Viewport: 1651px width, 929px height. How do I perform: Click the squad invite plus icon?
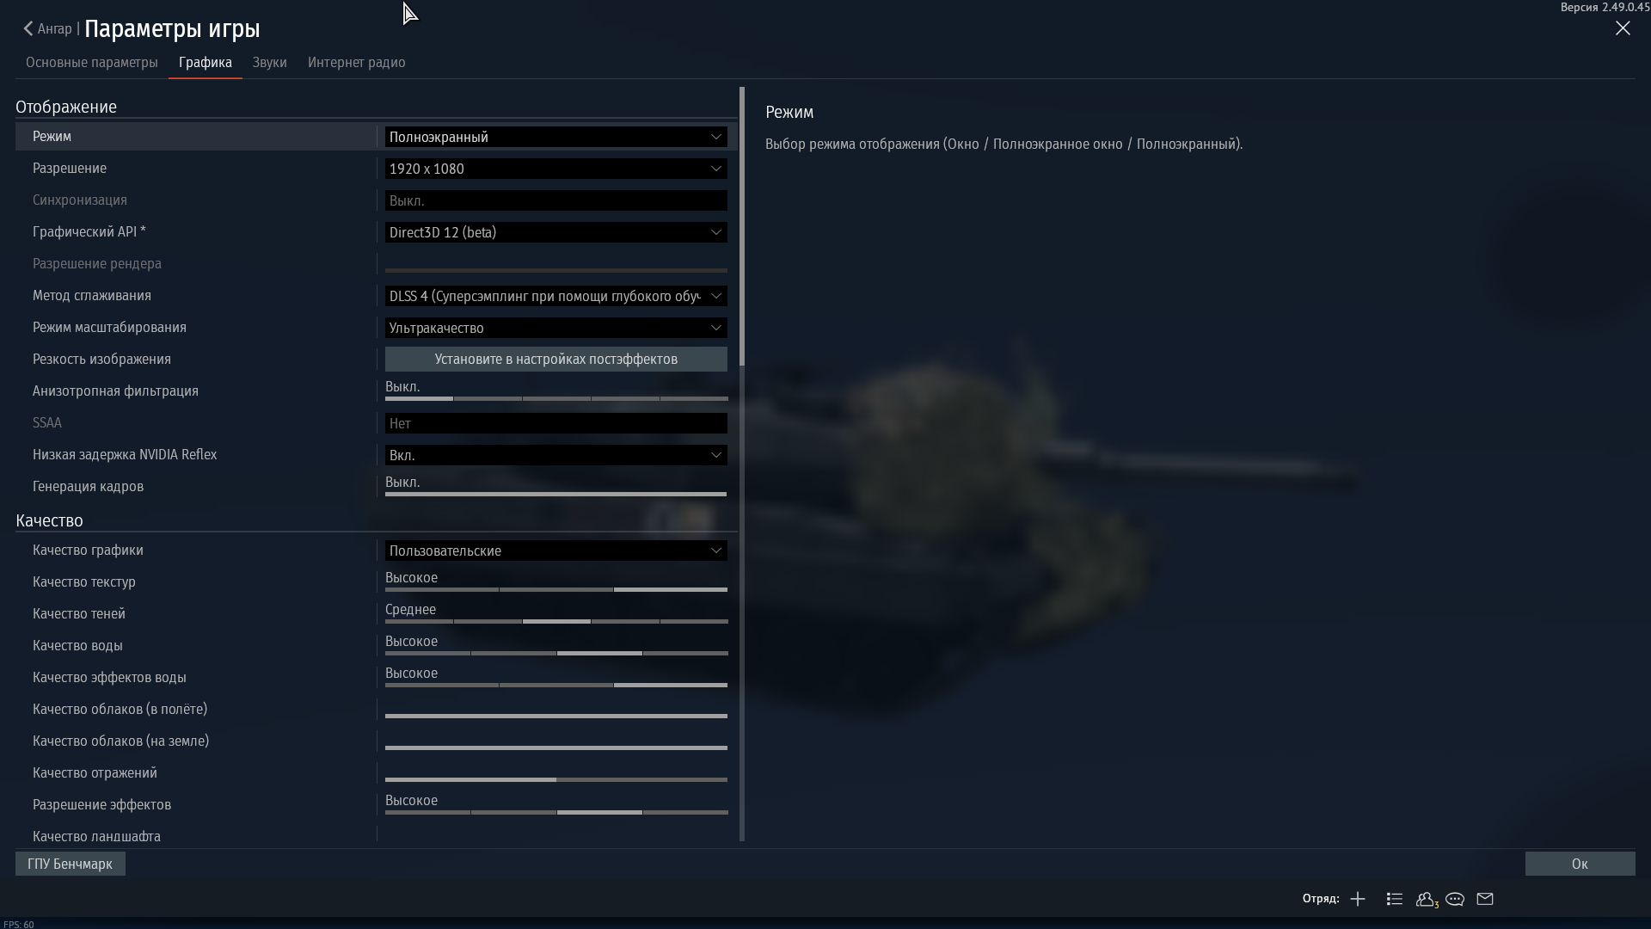pos(1358,899)
